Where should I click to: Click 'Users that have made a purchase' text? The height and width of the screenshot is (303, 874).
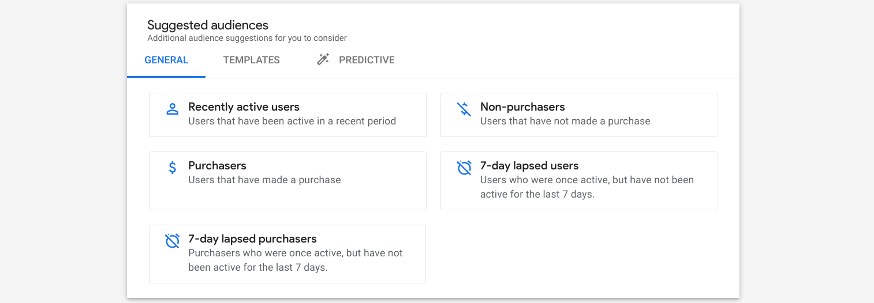tap(264, 180)
